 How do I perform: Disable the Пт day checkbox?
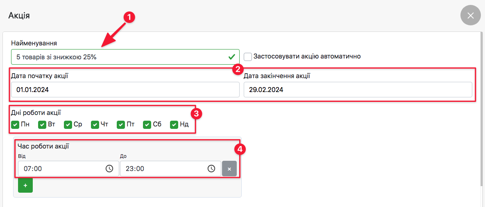click(x=121, y=124)
